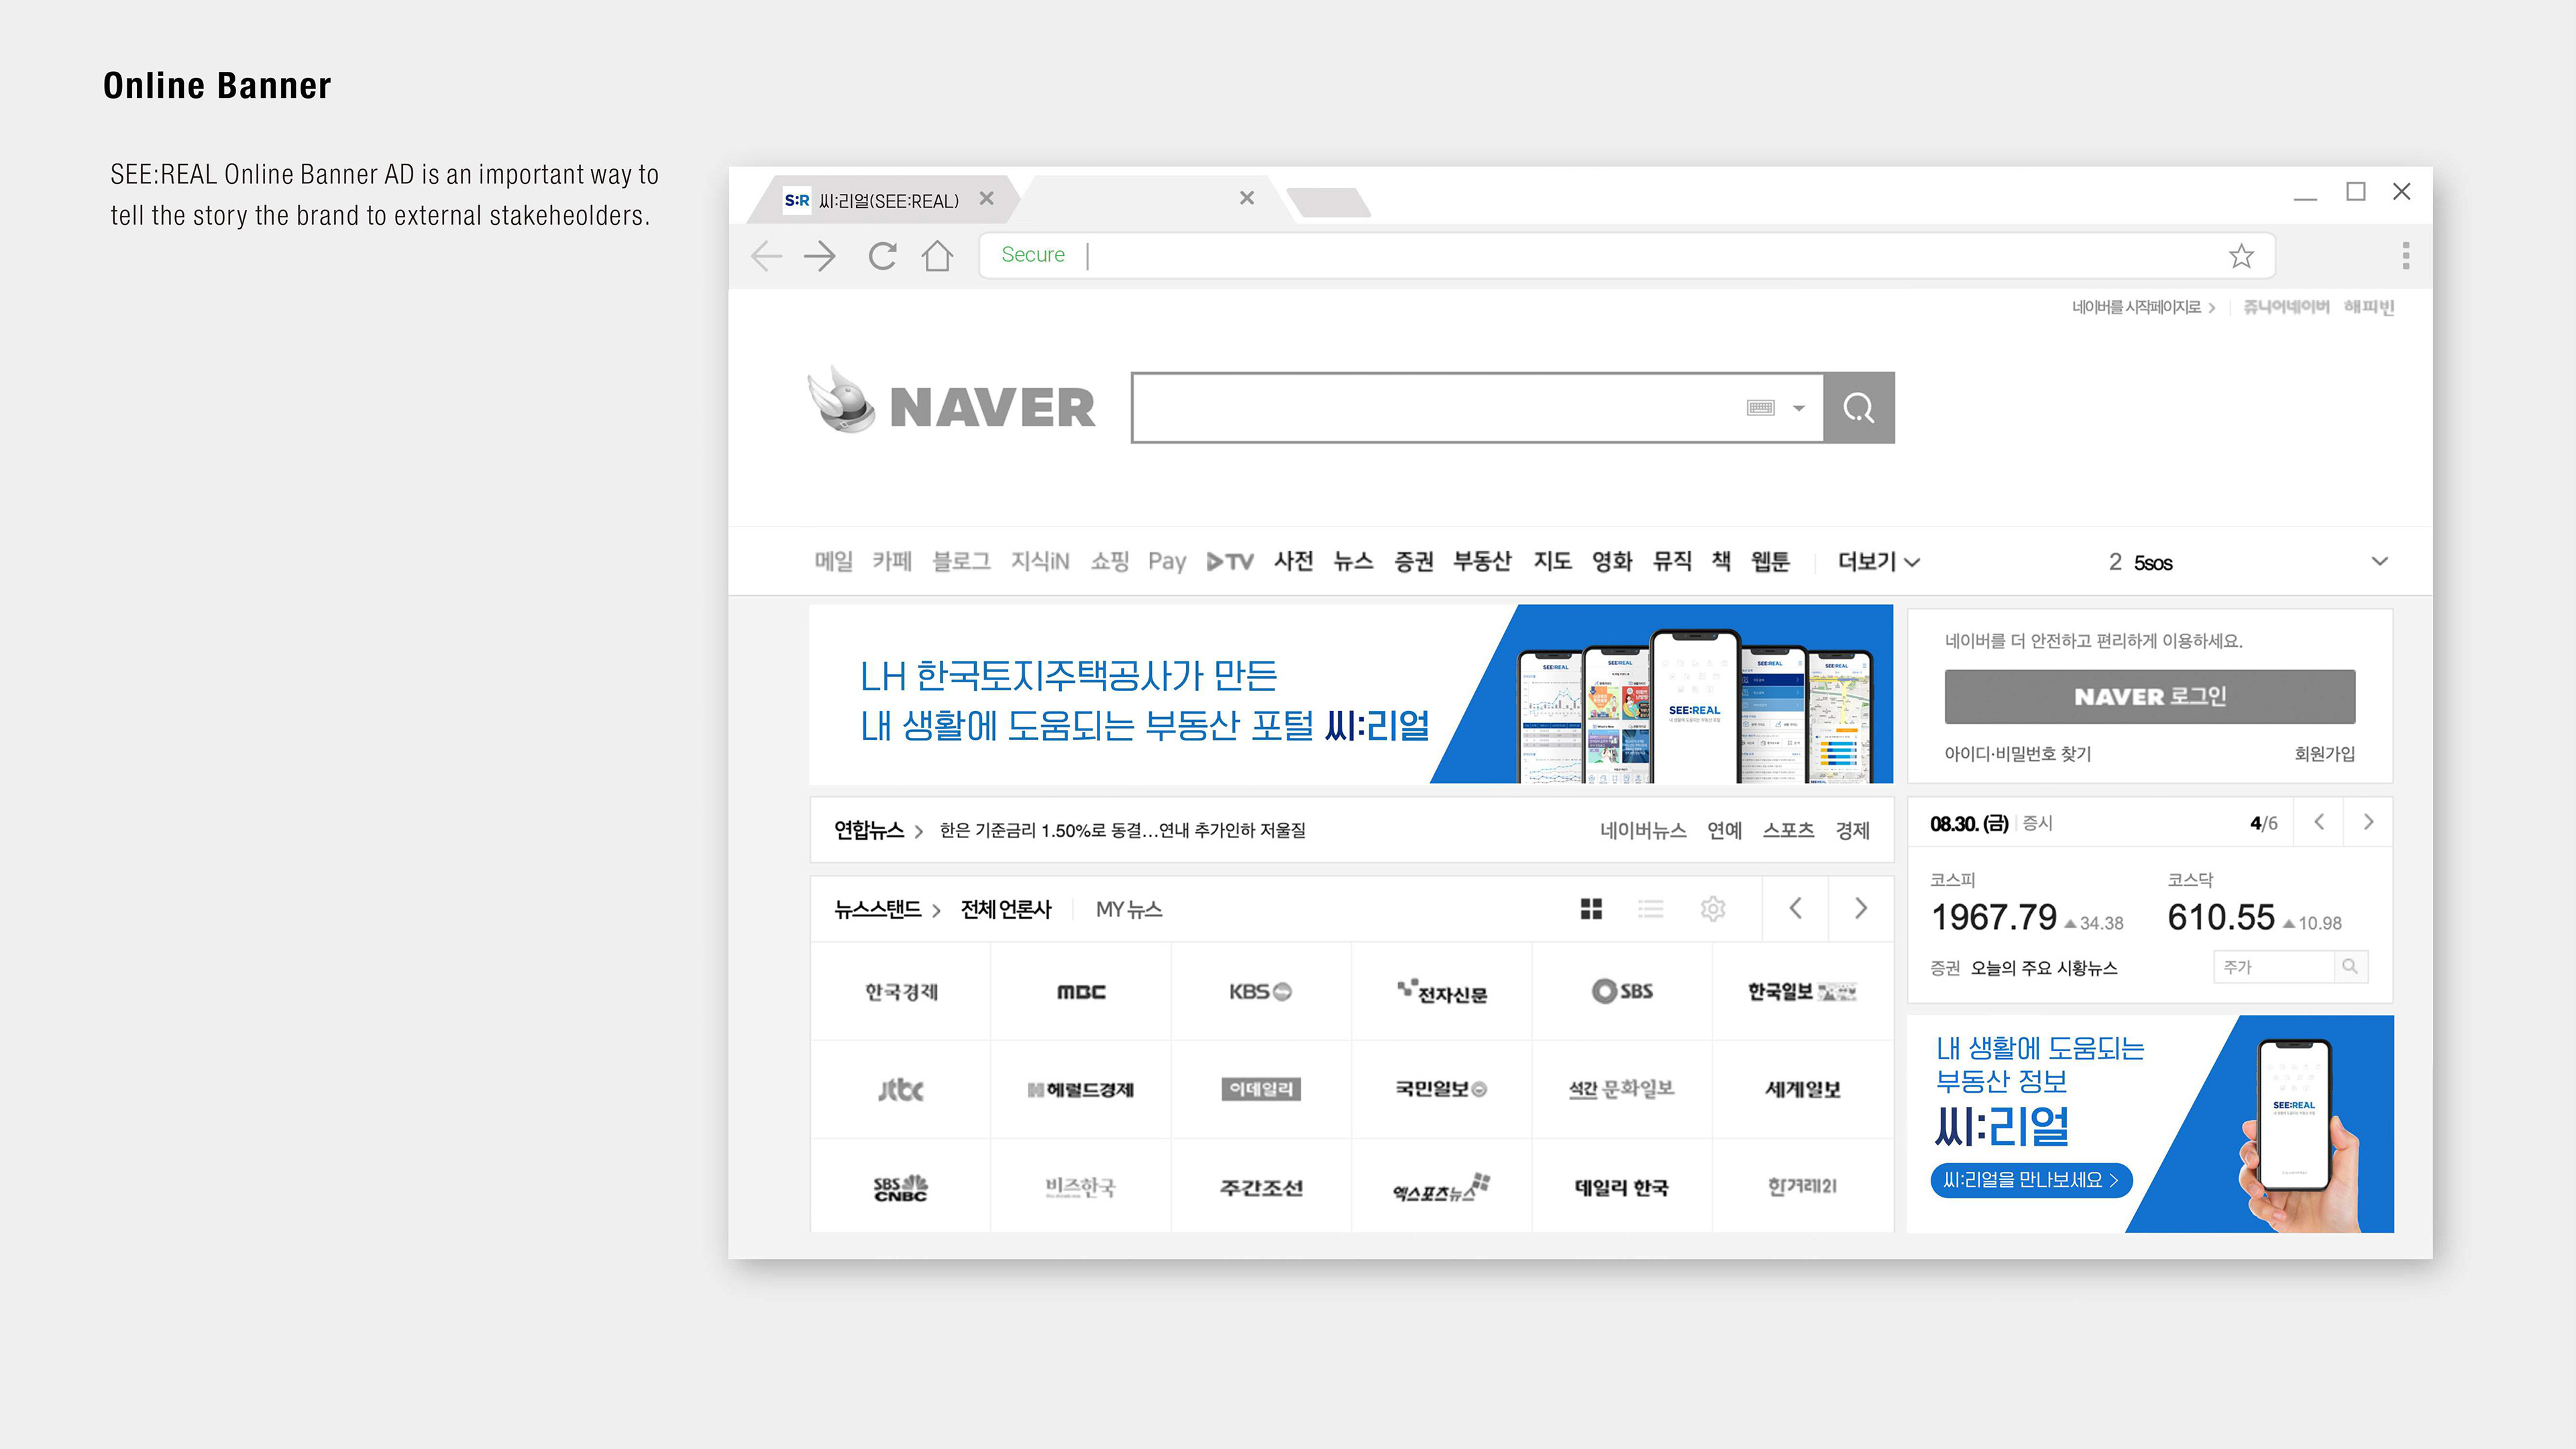Image resolution: width=2576 pixels, height=1449 pixels.
Task: Show previous stock widget card
Action: (2319, 822)
